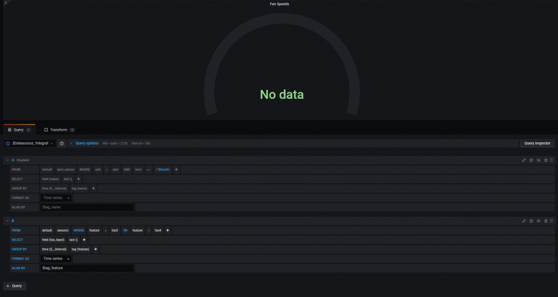The image size is (558, 297).
Task: Edit time ($__interval) in query A GROUP BY
Action: 54,188
